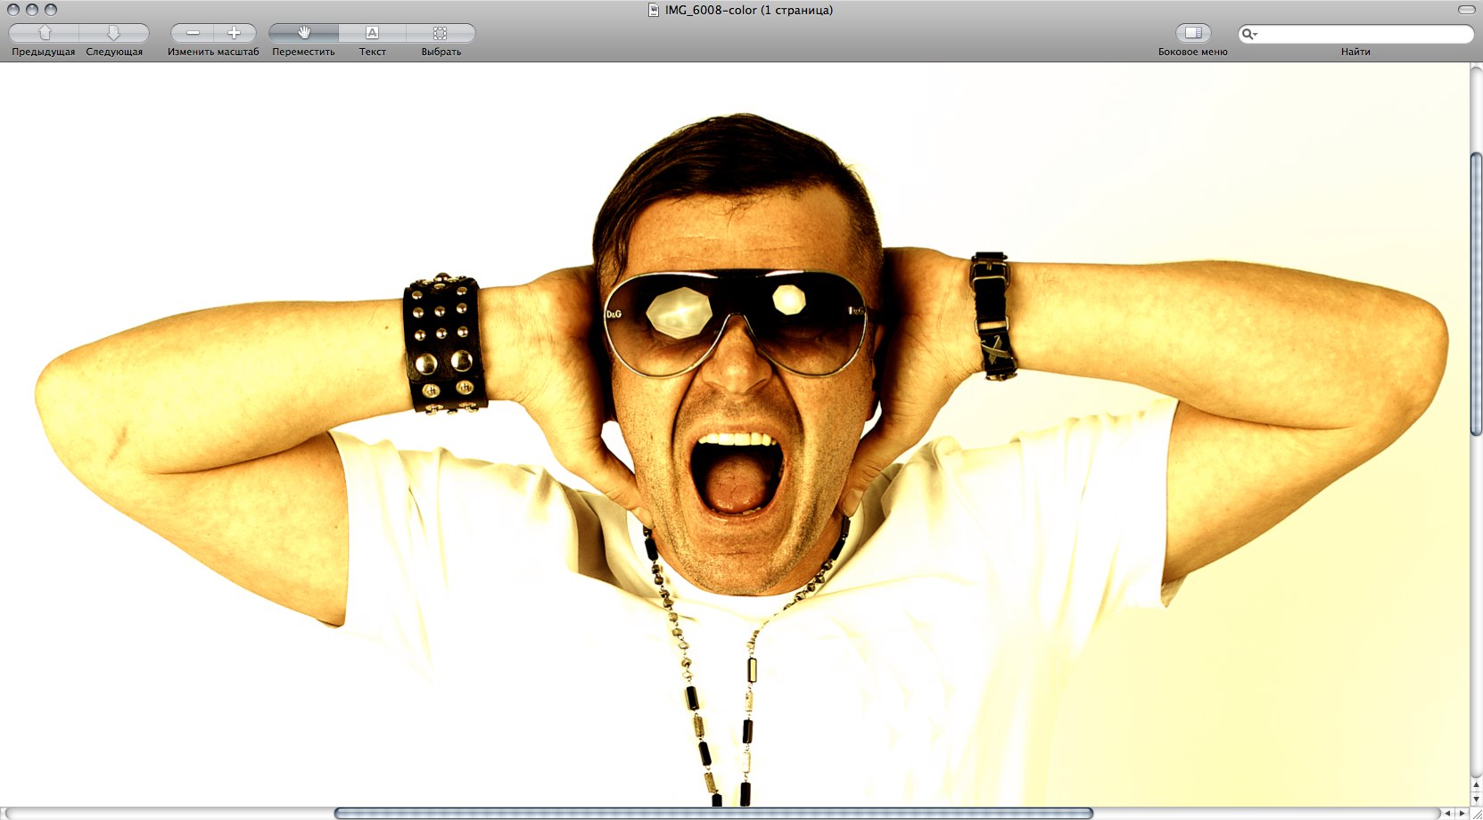Zoom in with the plus button
Screen dimensions: 1483x820
click(x=234, y=33)
